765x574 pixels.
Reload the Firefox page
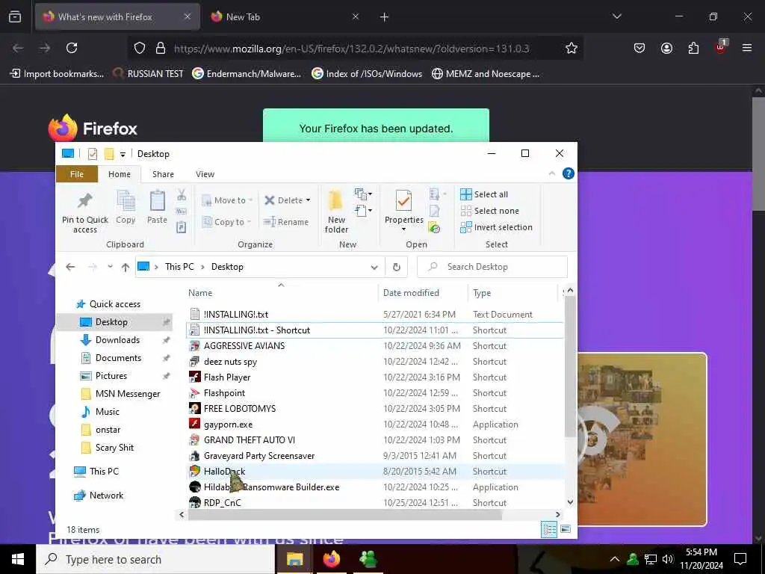pos(72,48)
